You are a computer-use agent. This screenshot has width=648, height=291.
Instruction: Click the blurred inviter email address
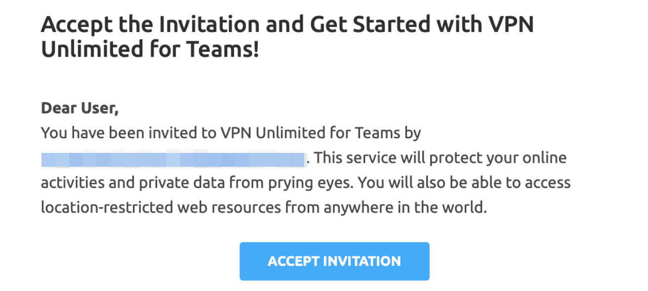click(x=173, y=159)
